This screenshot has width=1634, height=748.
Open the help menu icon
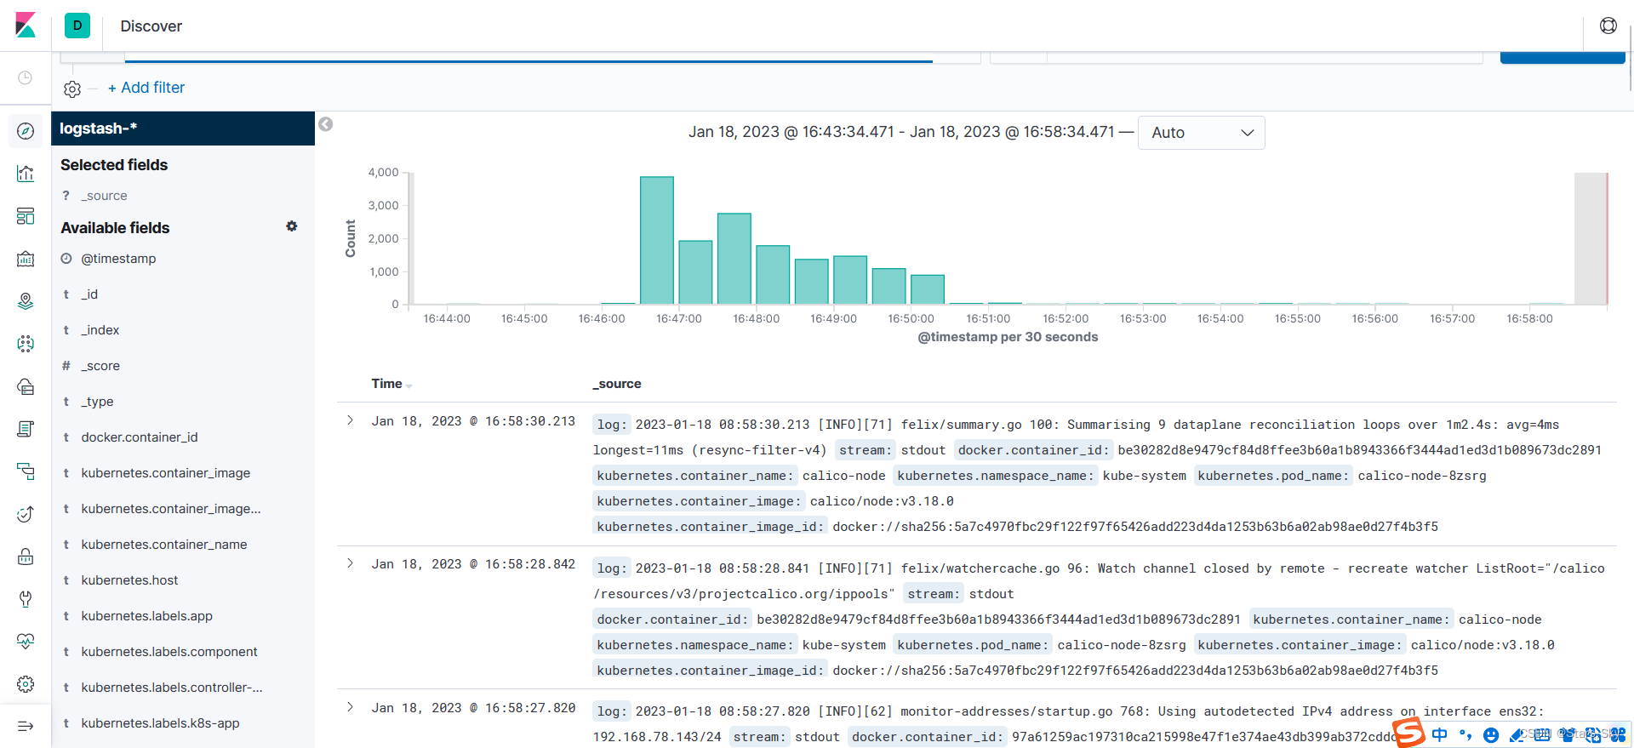(1608, 26)
